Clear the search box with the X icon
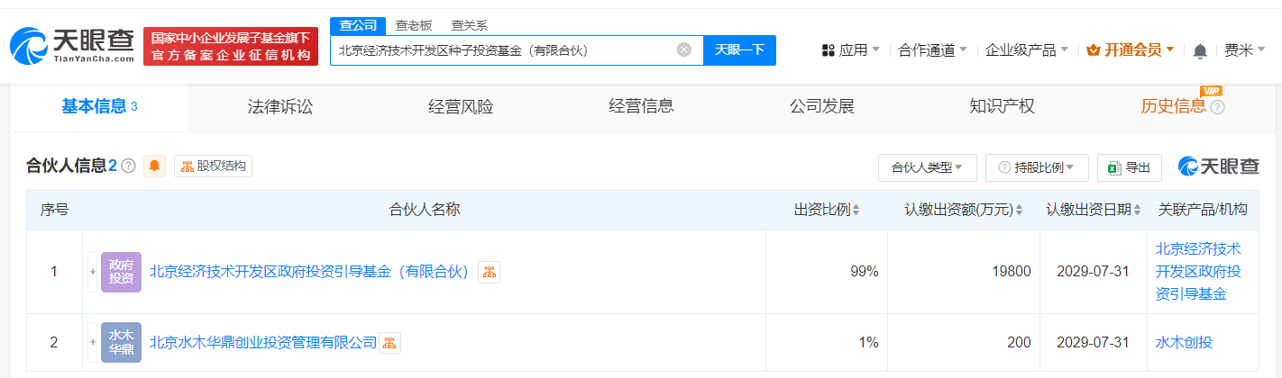Screen dimensions: 1282x378 point(684,50)
